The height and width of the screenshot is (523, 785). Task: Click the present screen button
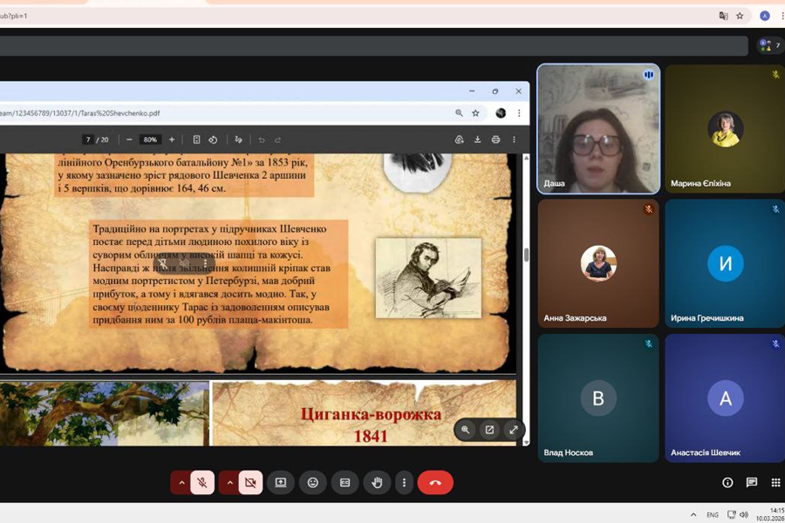click(280, 482)
